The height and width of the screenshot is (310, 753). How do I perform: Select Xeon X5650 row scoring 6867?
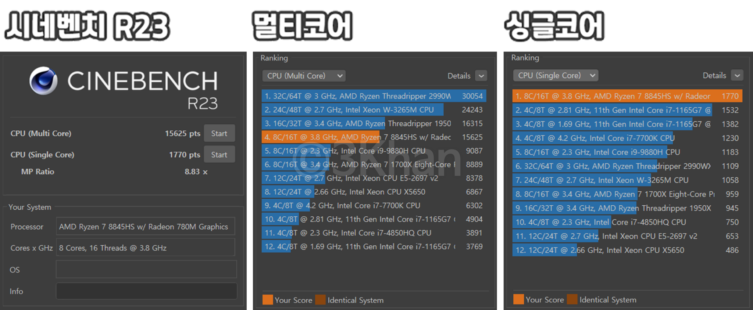(374, 192)
